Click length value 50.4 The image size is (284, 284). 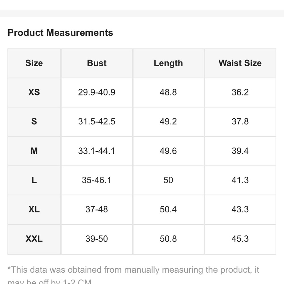[x=168, y=210]
